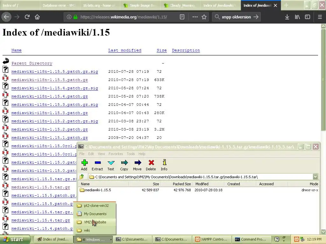Screen dimensions: 326x244
Task: Sort 7-Zip list by Packed Size column
Action: (x=177, y=184)
